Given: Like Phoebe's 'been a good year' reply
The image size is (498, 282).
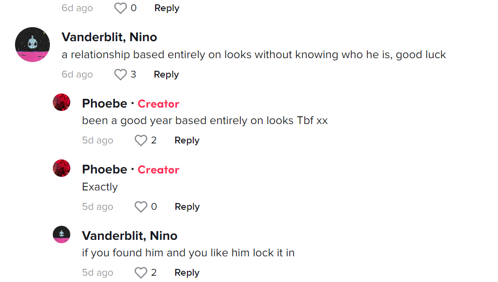Looking at the screenshot, I should [140, 141].
